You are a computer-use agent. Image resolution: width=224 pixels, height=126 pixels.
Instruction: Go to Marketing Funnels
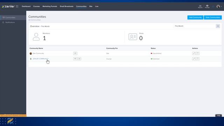[x=50, y=6]
